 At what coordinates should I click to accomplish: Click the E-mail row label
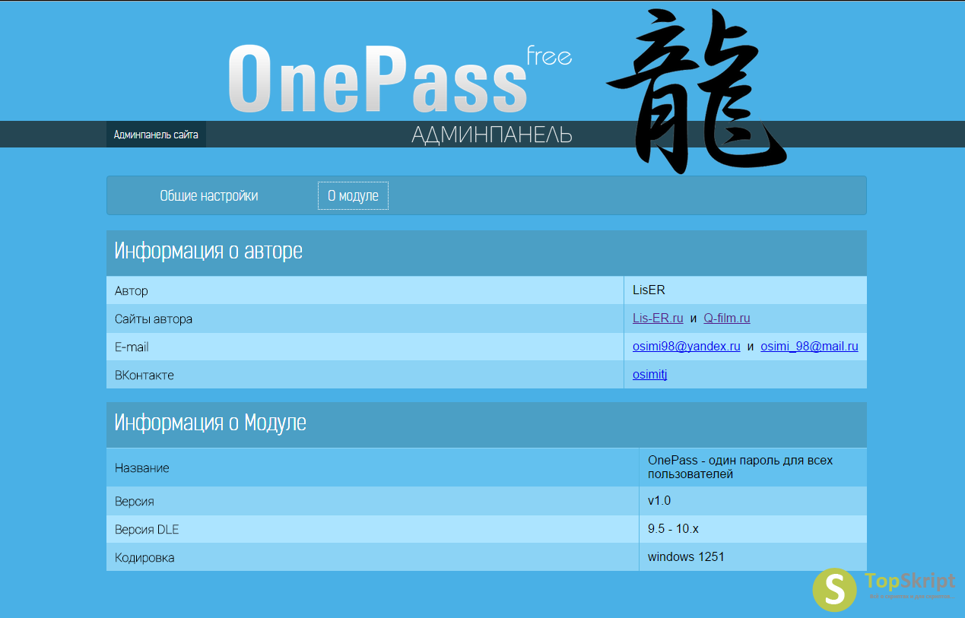click(132, 347)
